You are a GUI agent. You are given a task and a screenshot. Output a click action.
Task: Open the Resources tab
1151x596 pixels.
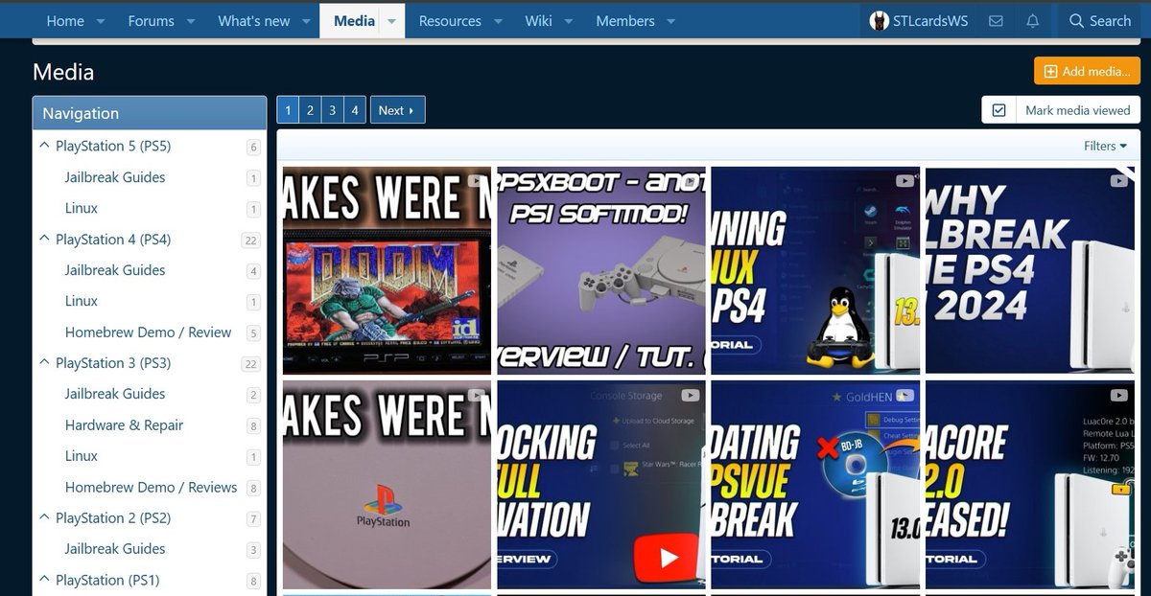pos(450,21)
